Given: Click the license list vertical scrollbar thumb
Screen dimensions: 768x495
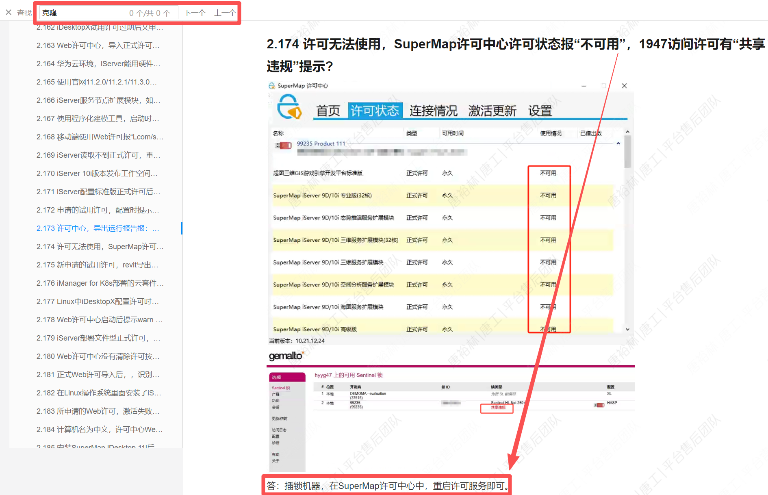Looking at the screenshot, I should (x=627, y=151).
